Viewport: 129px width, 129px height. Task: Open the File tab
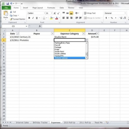[6, 8]
